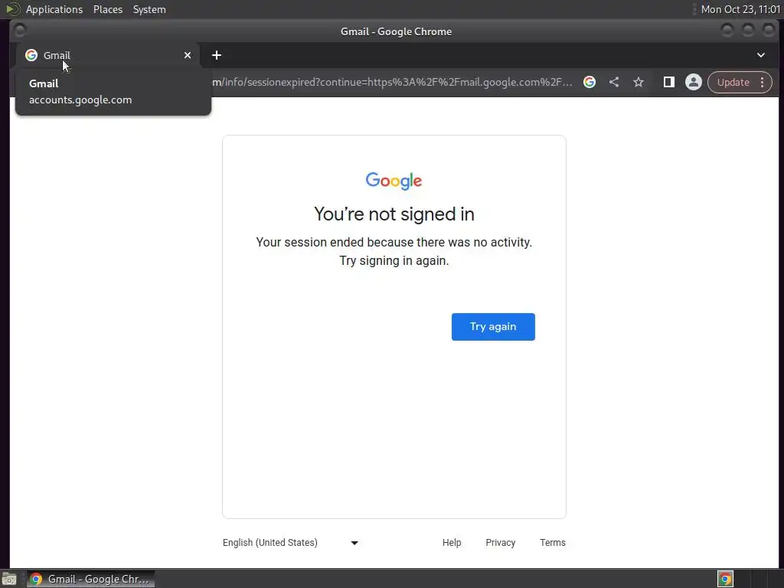Click the window menu button in title bar
The width and height of the screenshot is (784, 588).
(x=20, y=31)
